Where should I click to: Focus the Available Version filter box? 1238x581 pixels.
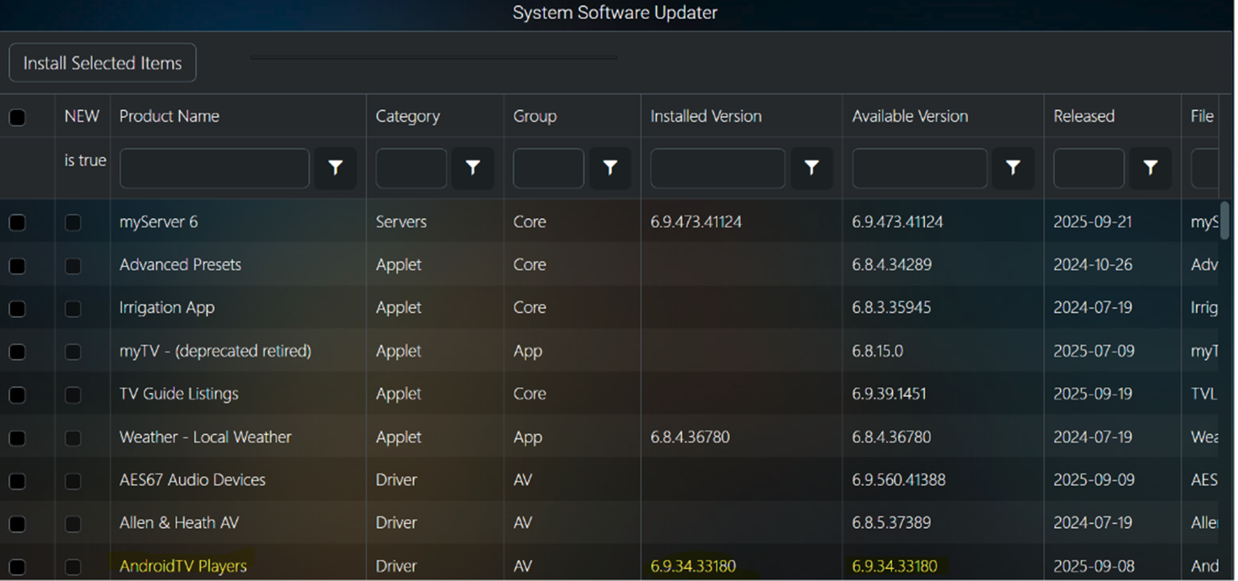point(920,168)
